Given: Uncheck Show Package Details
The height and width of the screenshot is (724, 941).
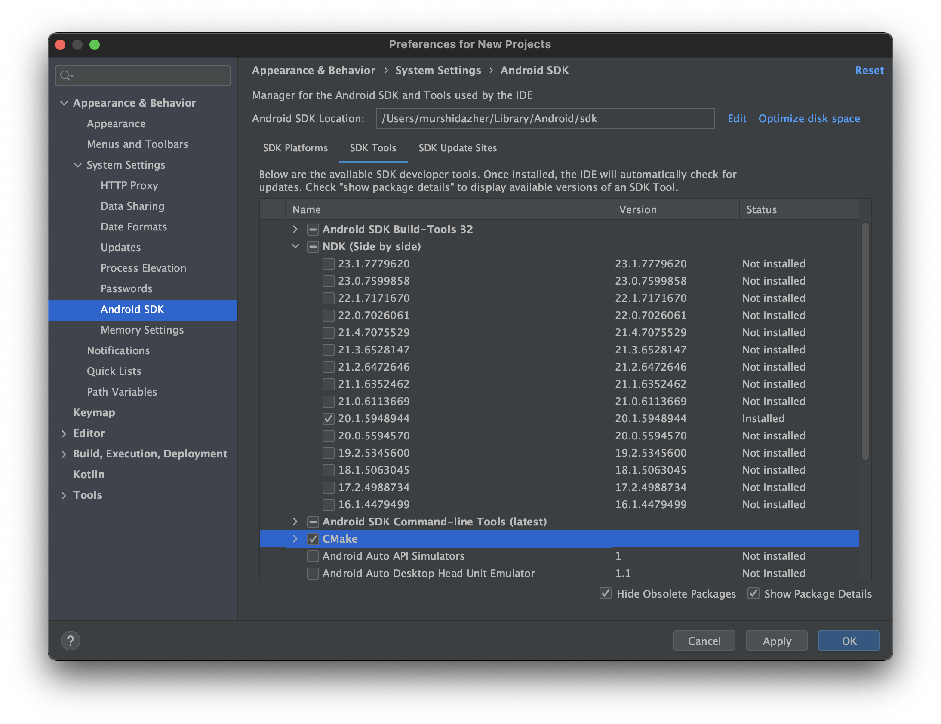Looking at the screenshot, I should pyautogui.click(x=753, y=593).
